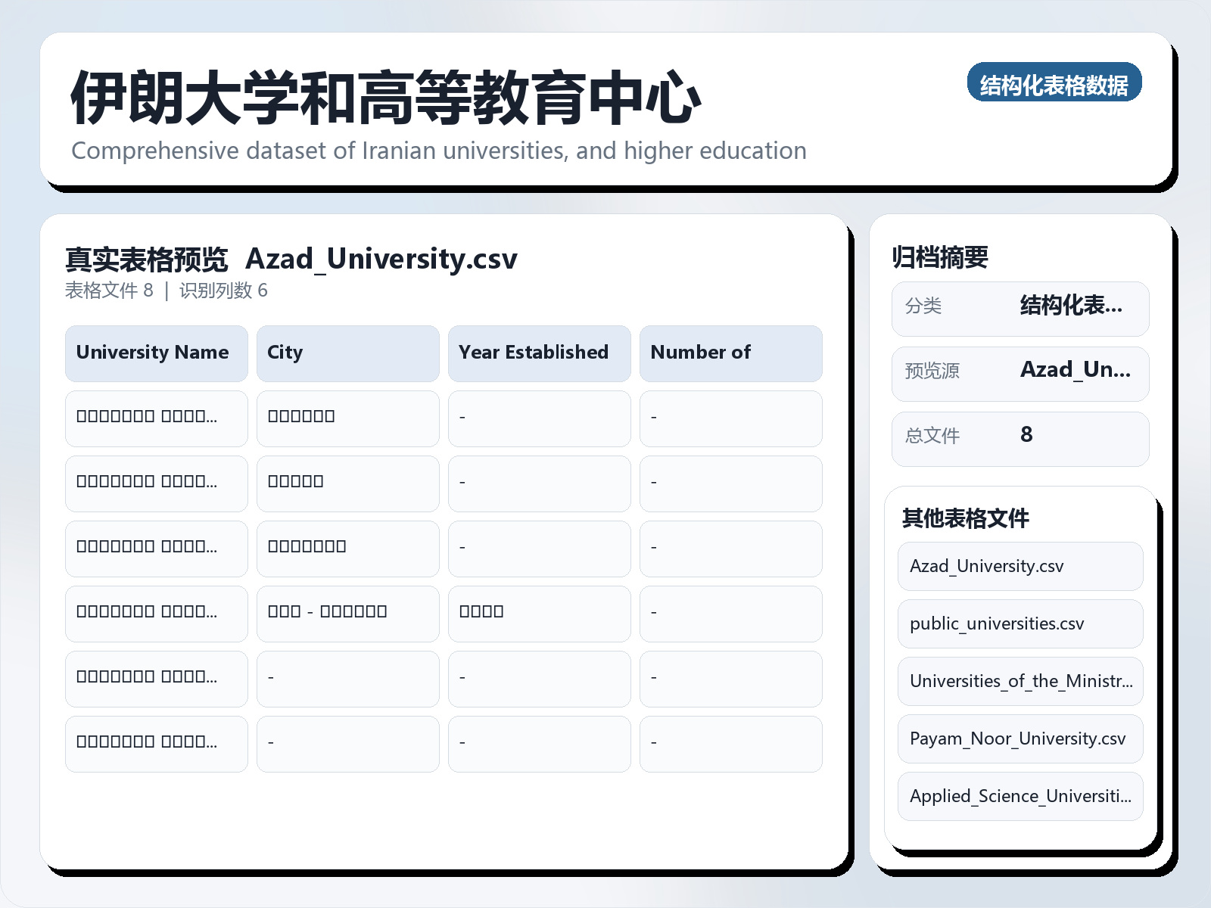Select the City column header
This screenshot has width=1211, height=908.
[x=347, y=353]
